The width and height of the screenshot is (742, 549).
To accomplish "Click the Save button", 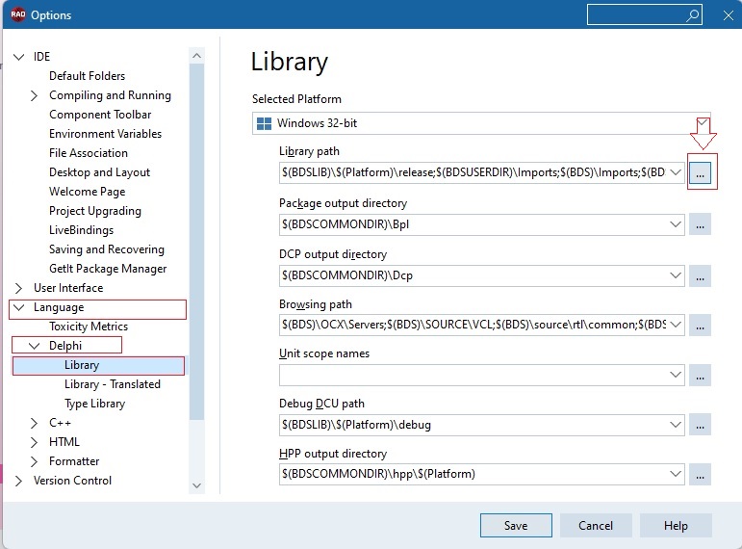I will point(516,525).
